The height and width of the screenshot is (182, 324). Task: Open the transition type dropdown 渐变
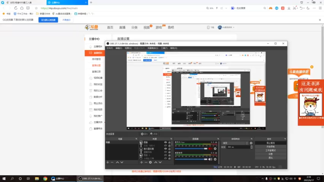click(235, 143)
